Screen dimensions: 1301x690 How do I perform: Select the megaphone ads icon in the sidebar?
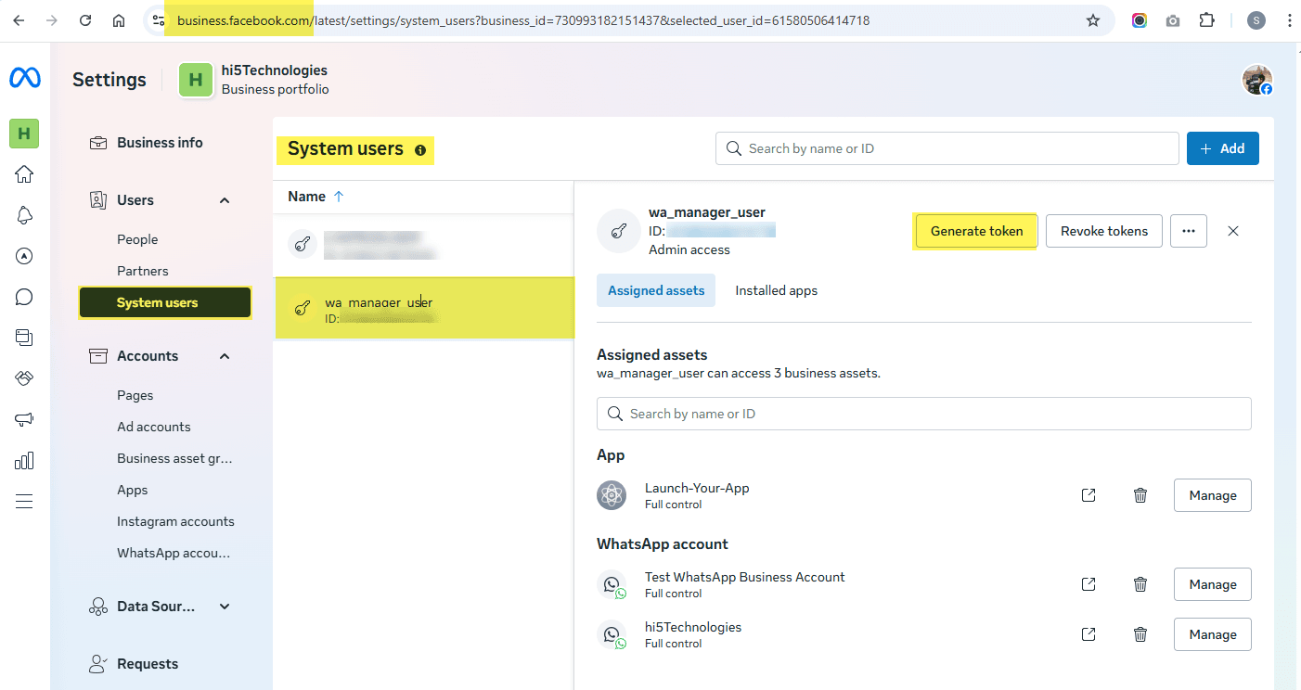click(x=23, y=419)
